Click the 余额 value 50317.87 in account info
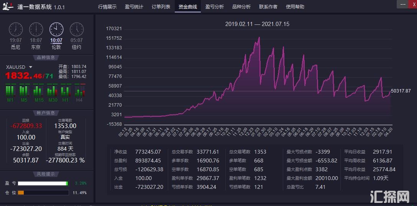The width and height of the screenshot is (417, 206). 26,160
